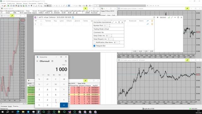Screen dimensions: 202x114
Task: Increase Number Port with up arrow
Action: (x=110, y=25)
